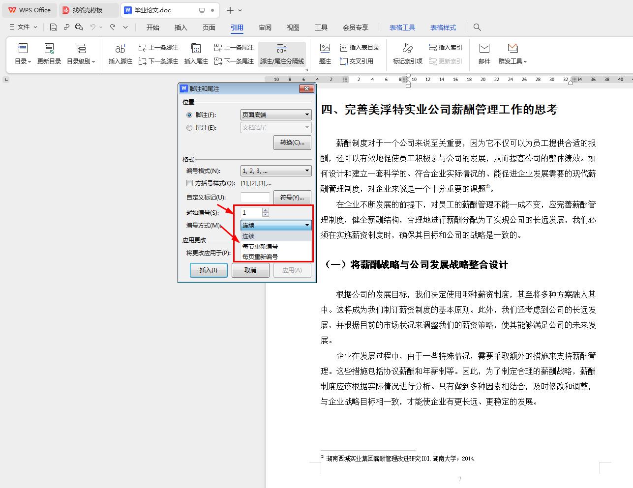The width and height of the screenshot is (633, 488).
Task: Select the Endnote (尾注) radio button
Action: [x=189, y=128]
